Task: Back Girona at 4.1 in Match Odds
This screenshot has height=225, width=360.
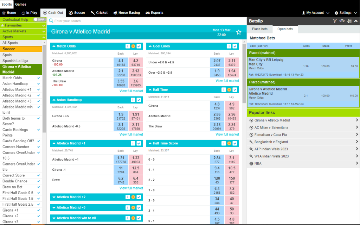Action: coord(121,62)
